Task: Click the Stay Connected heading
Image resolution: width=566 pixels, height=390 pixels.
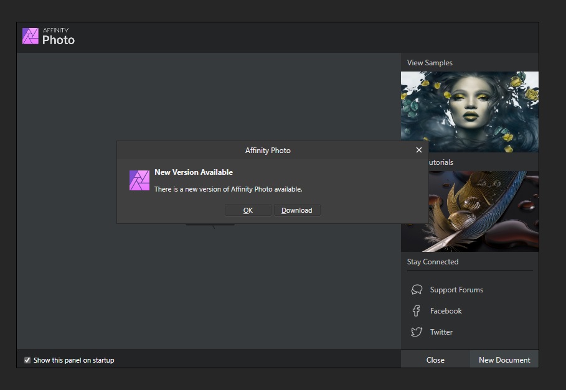Action: coord(433,262)
